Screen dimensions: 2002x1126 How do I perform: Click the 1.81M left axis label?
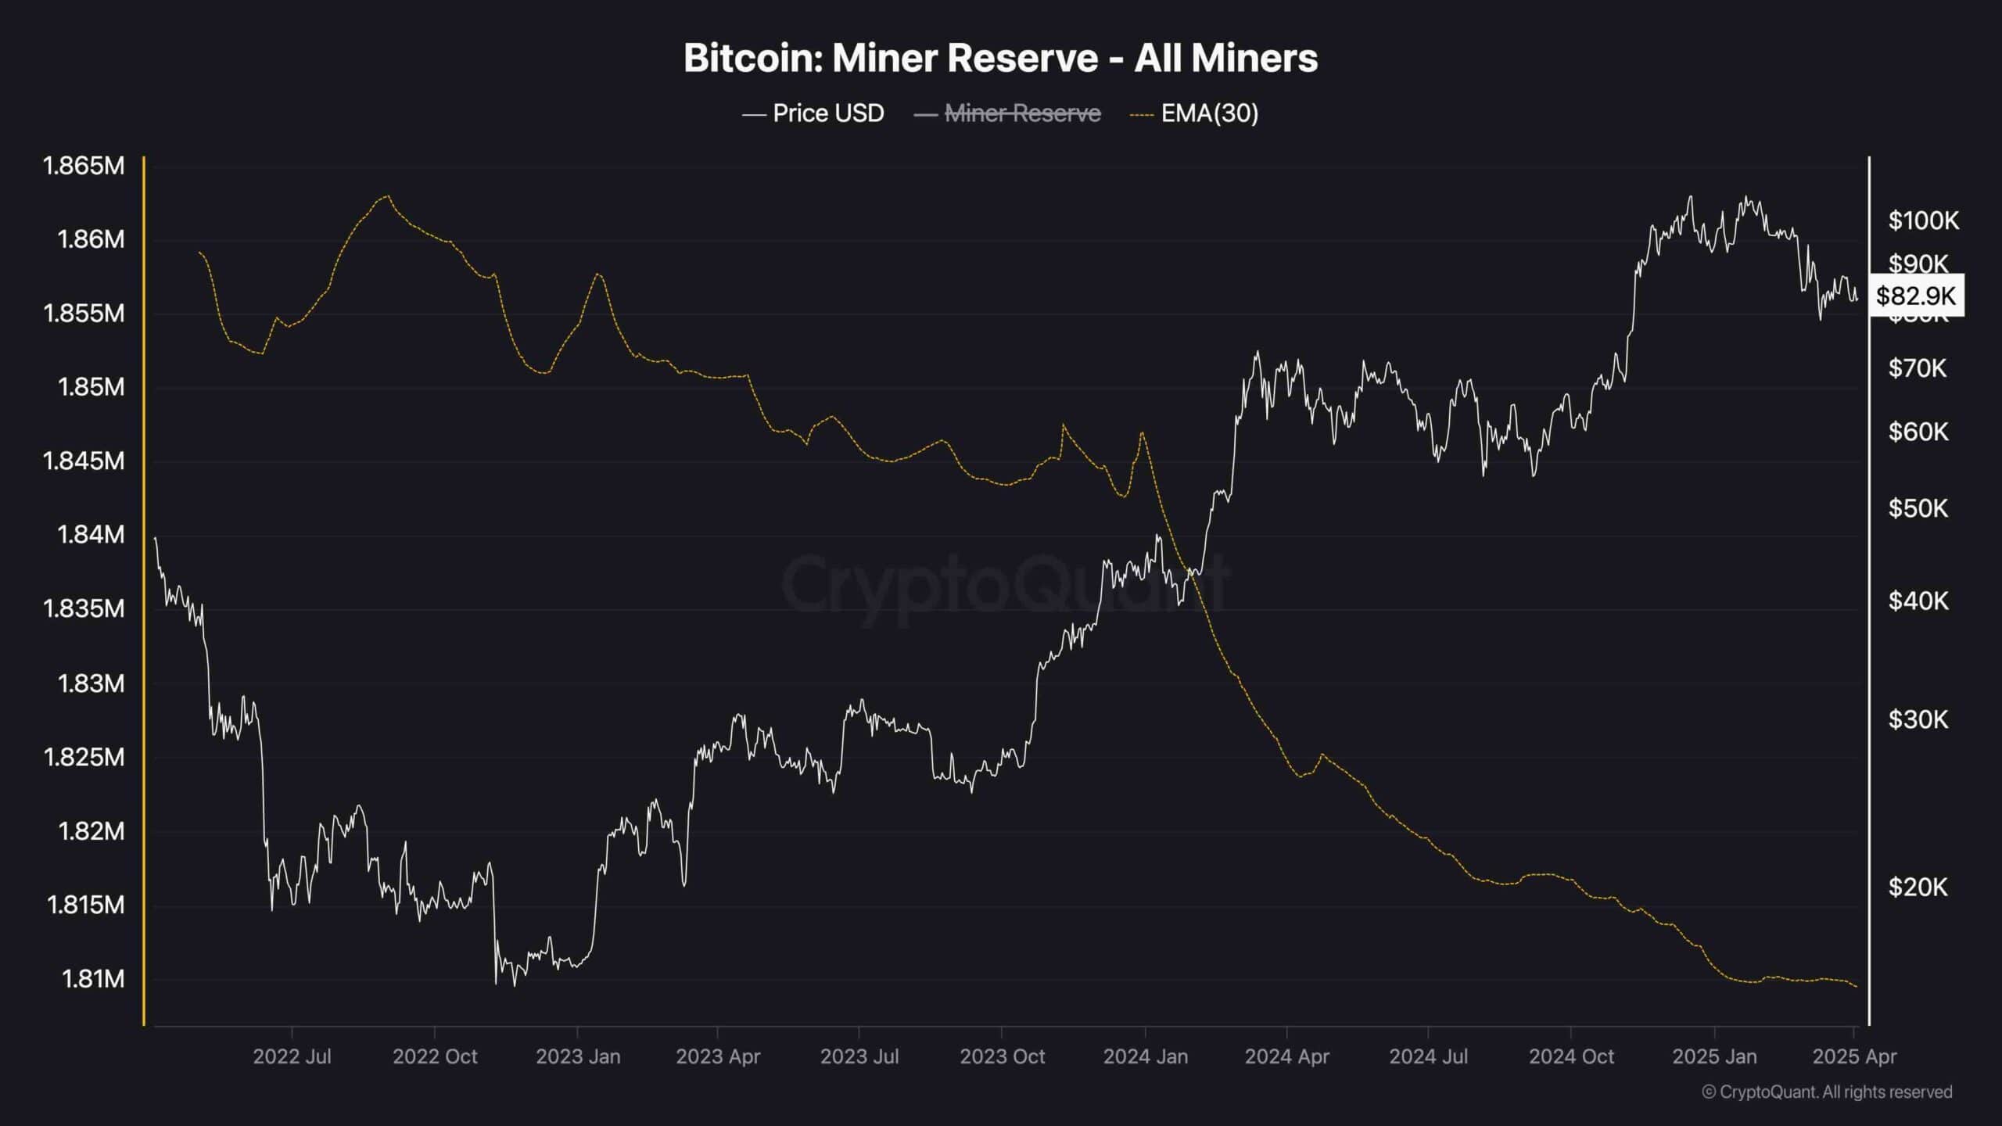tap(92, 979)
